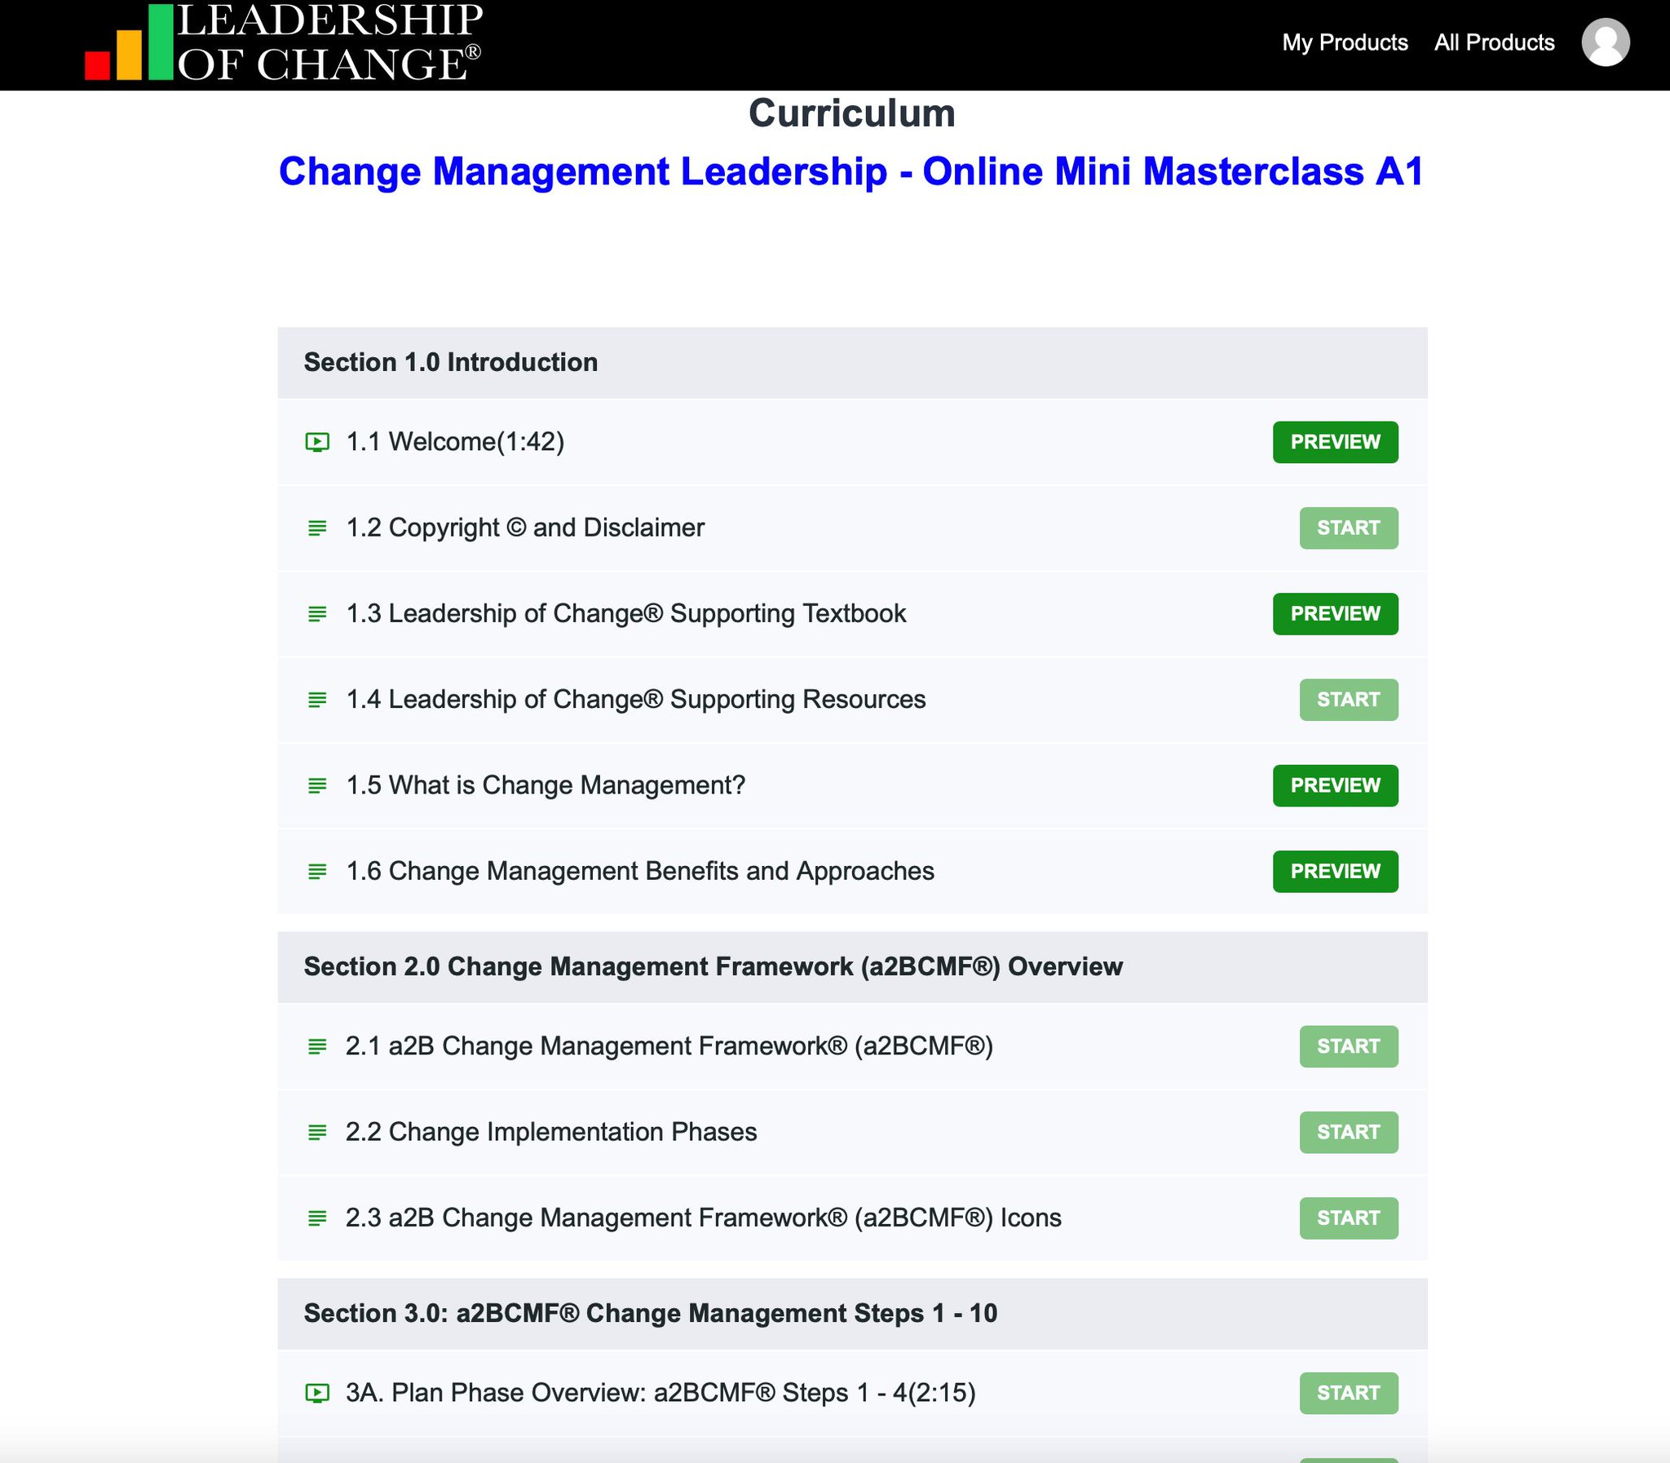Click the document icon next to 1.3 Supporting Textbook
Image resolution: width=1670 pixels, height=1463 pixels.
(317, 614)
